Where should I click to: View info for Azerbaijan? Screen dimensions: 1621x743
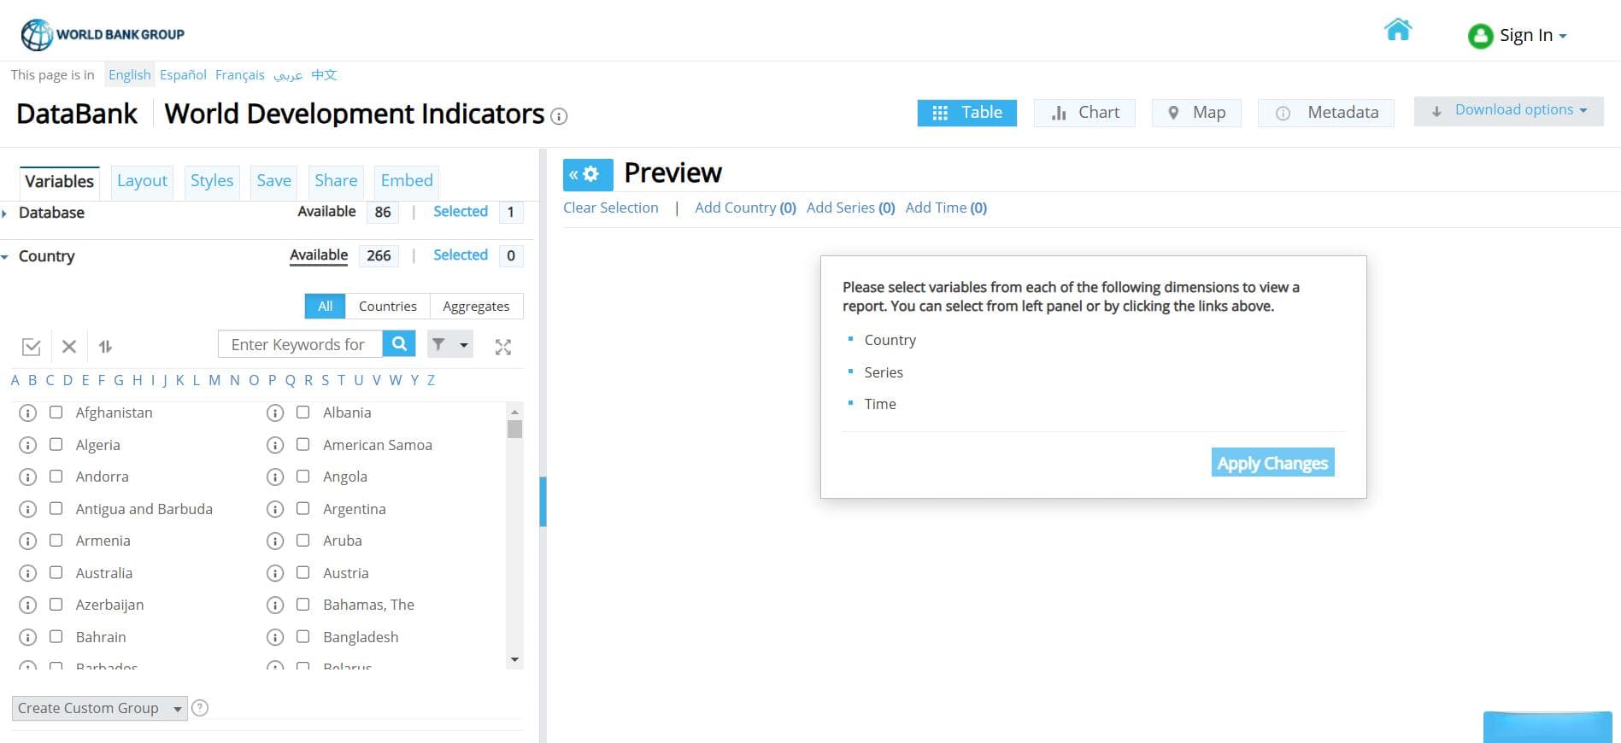click(28, 606)
